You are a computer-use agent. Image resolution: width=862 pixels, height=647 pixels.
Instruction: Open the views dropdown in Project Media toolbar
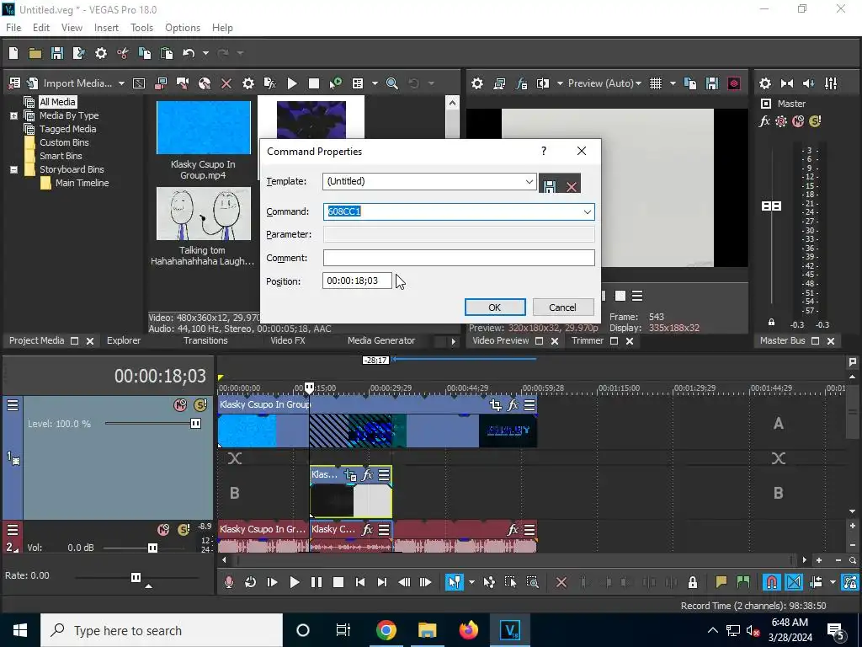click(x=375, y=83)
